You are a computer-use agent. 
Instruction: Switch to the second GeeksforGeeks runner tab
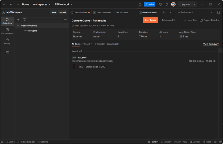102,12
